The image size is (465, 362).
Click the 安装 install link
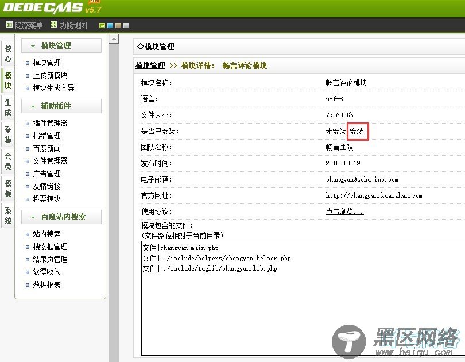(356, 131)
